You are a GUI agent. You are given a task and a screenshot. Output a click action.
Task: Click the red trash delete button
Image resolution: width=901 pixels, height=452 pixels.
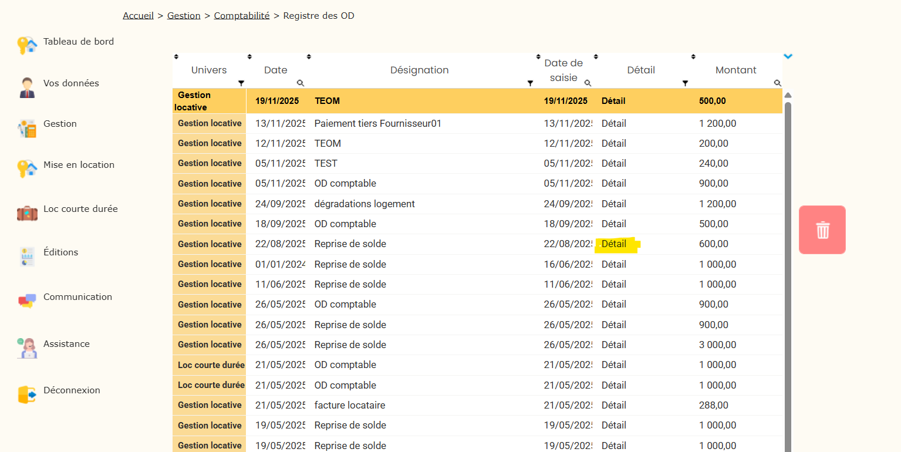coord(822,230)
